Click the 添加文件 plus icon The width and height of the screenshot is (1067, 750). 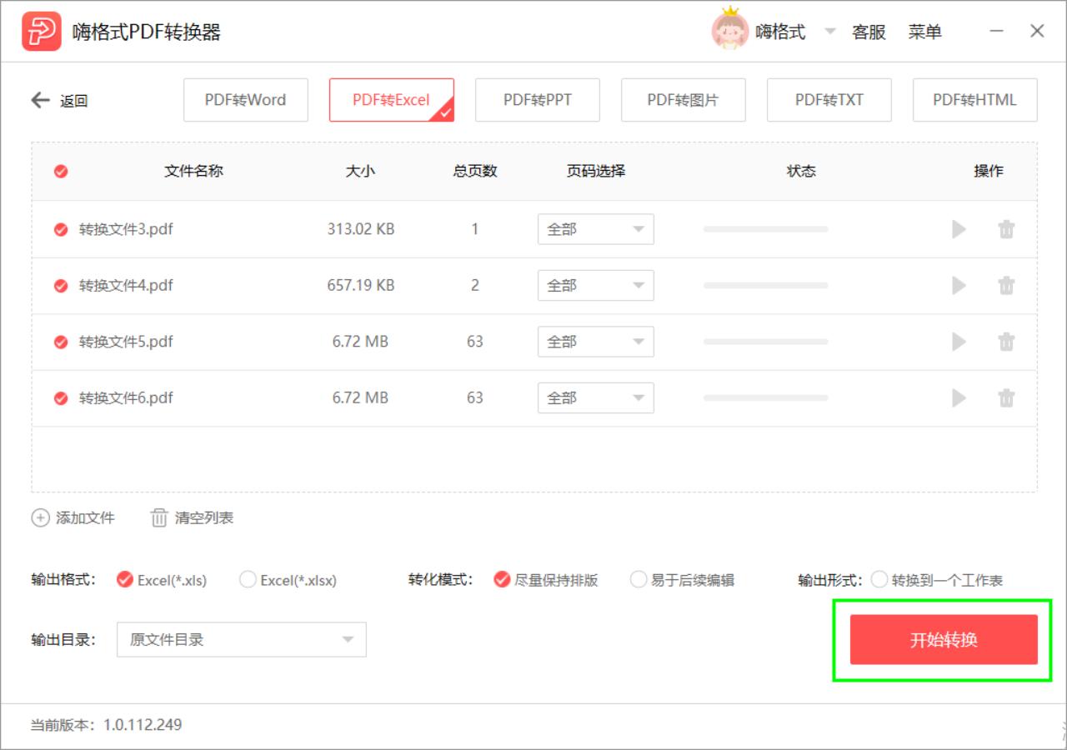[x=40, y=517]
